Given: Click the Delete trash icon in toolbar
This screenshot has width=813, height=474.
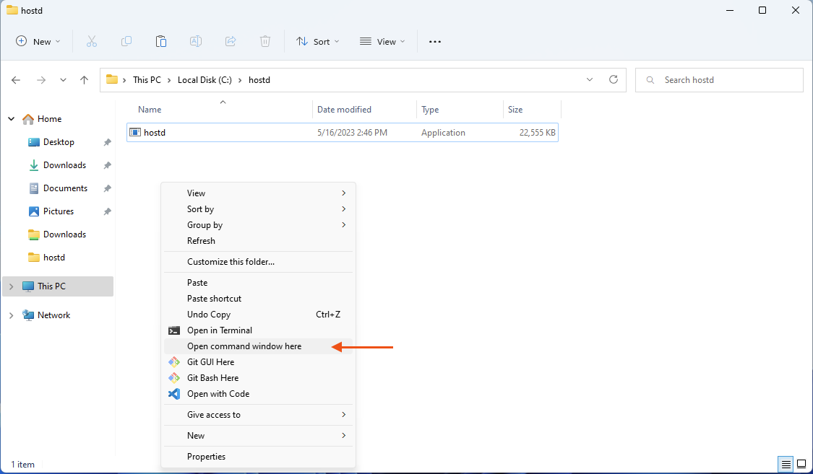Looking at the screenshot, I should coord(265,42).
